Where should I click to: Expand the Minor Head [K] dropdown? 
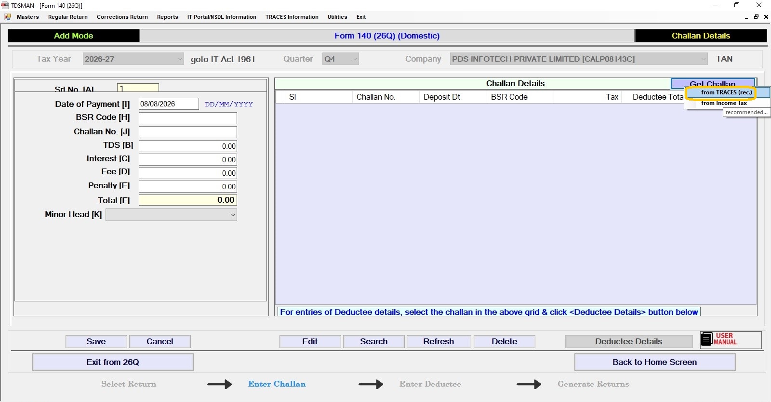pyautogui.click(x=232, y=215)
